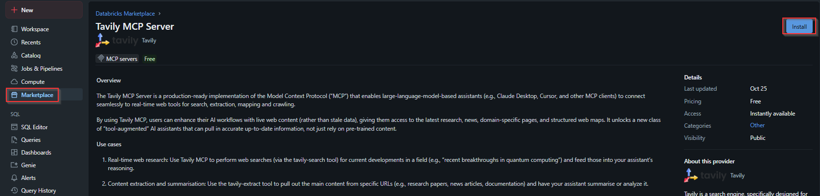Click the Dashboards icon
Screen dimensions: 820x196
pos(14,153)
